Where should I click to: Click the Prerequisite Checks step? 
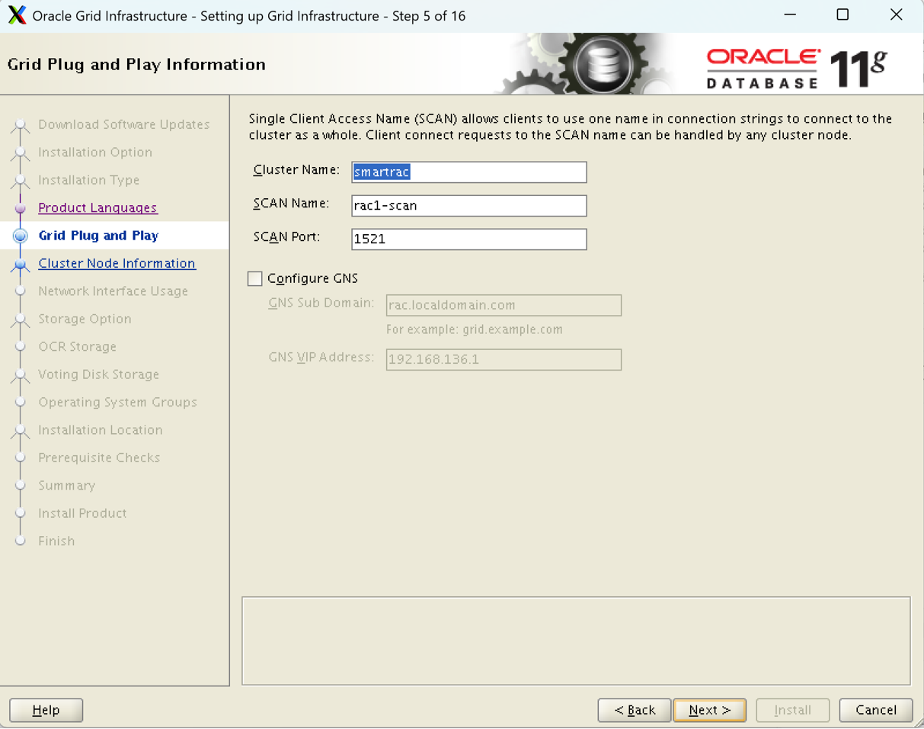[99, 458]
